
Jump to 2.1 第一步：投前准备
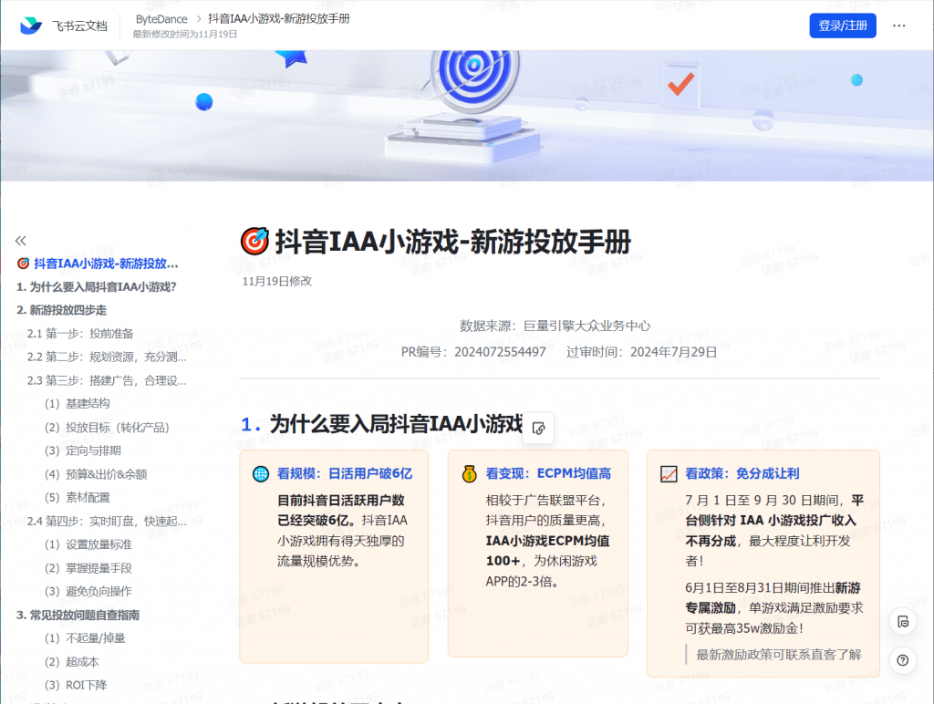80,334
